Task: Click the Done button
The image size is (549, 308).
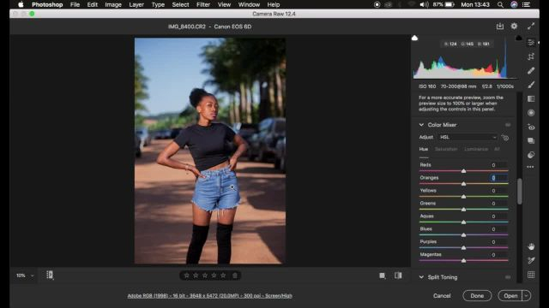Action: tap(477, 296)
